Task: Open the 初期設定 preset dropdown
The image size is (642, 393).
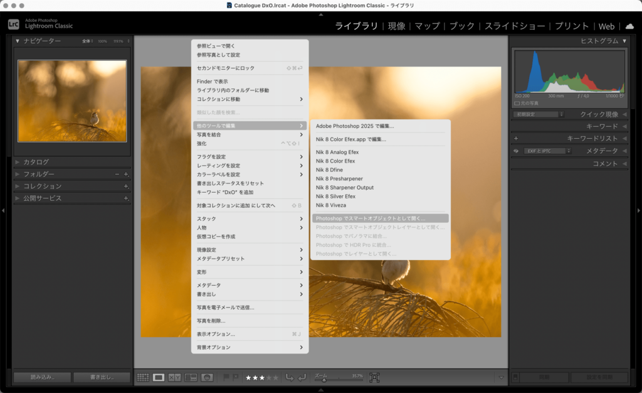Action: (x=539, y=114)
